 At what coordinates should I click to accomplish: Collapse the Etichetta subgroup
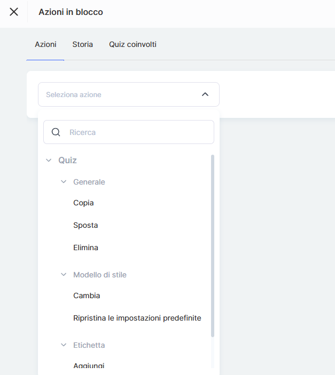tap(64, 345)
